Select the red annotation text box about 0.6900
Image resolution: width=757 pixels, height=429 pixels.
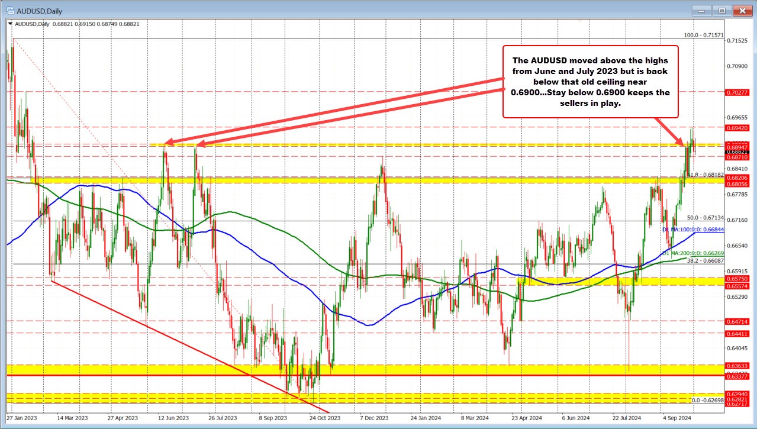click(590, 81)
